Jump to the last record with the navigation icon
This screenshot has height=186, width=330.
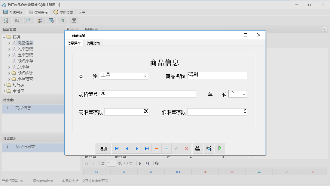point(147,148)
